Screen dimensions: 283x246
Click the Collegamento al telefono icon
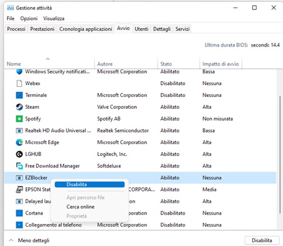19,225
